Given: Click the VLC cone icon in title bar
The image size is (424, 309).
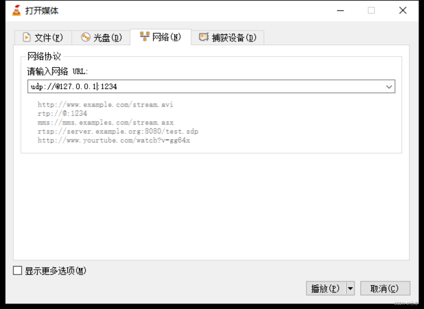Looking at the screenshot, I should pyautogui.click(x=16, y=11).
